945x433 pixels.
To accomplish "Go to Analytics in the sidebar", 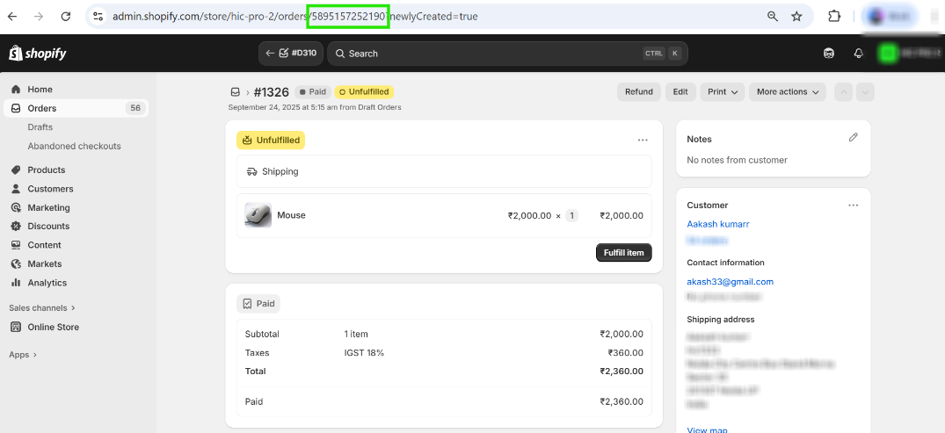I will pyautogui.click(x=47, y=283).
